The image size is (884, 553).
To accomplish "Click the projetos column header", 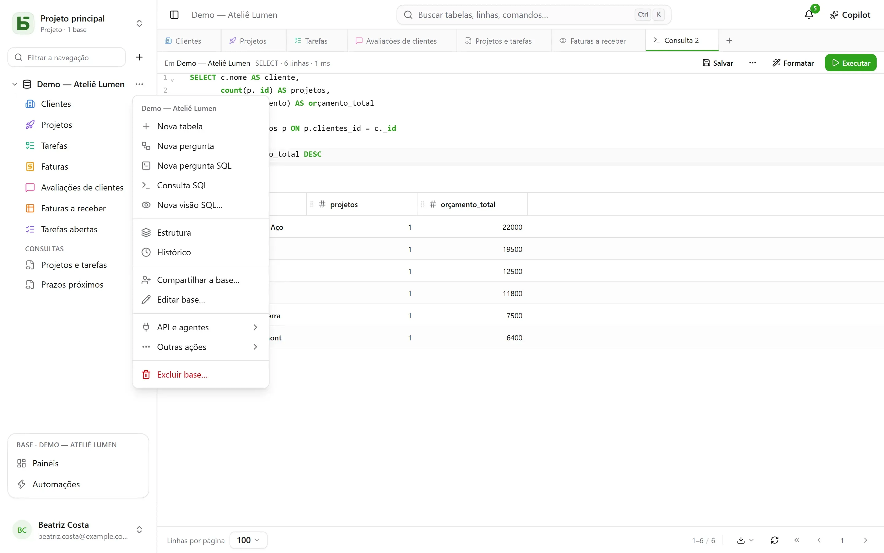I will (x=362, y=204).
